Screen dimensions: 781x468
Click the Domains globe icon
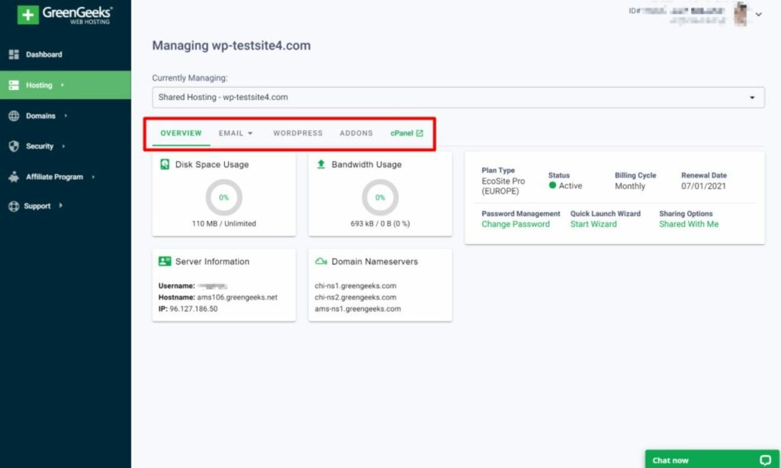(x=14, y=116)
